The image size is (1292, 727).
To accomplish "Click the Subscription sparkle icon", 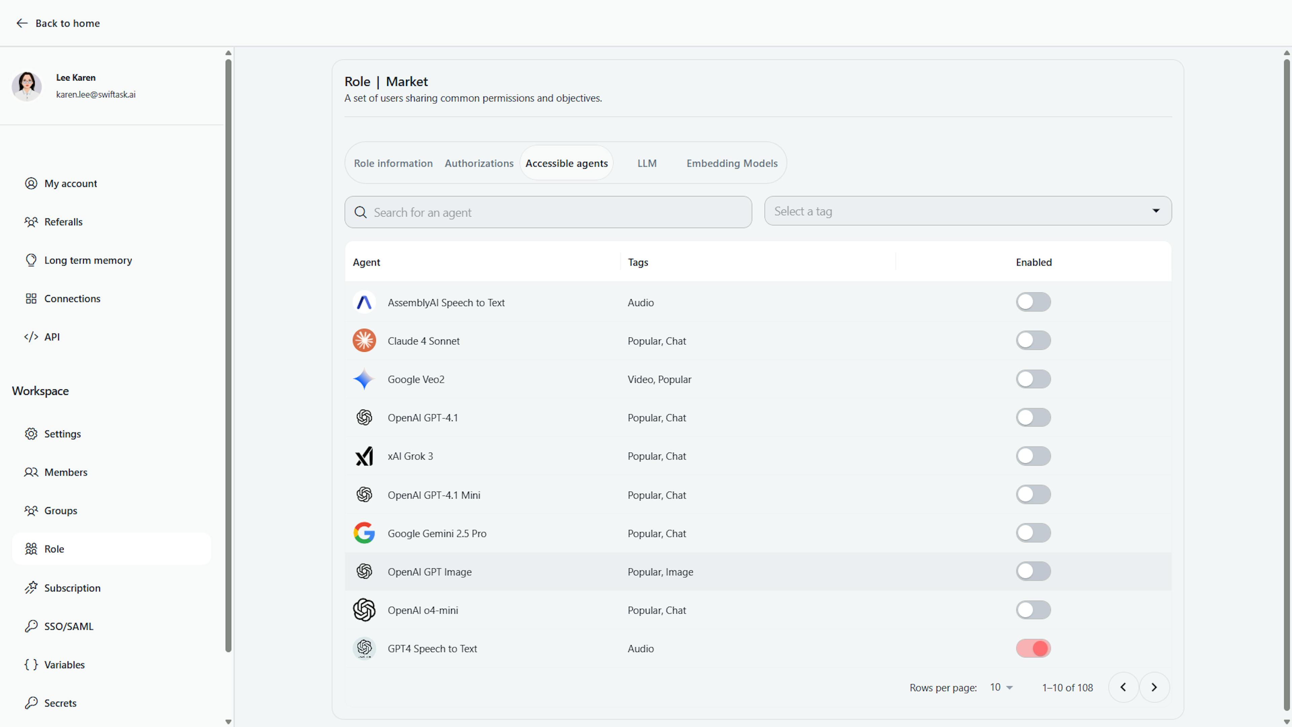I will 31,588.
